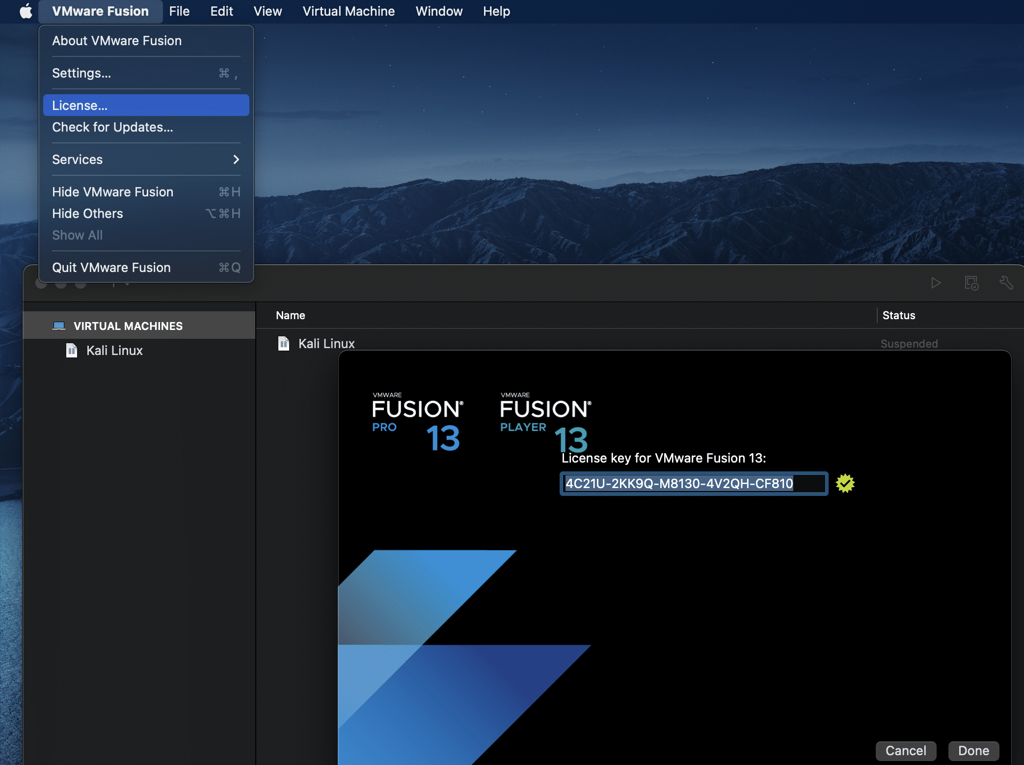Select License... menu entry
This screenshot has width=1024, height=765.
pyautogui.click(x=146, y=106)
